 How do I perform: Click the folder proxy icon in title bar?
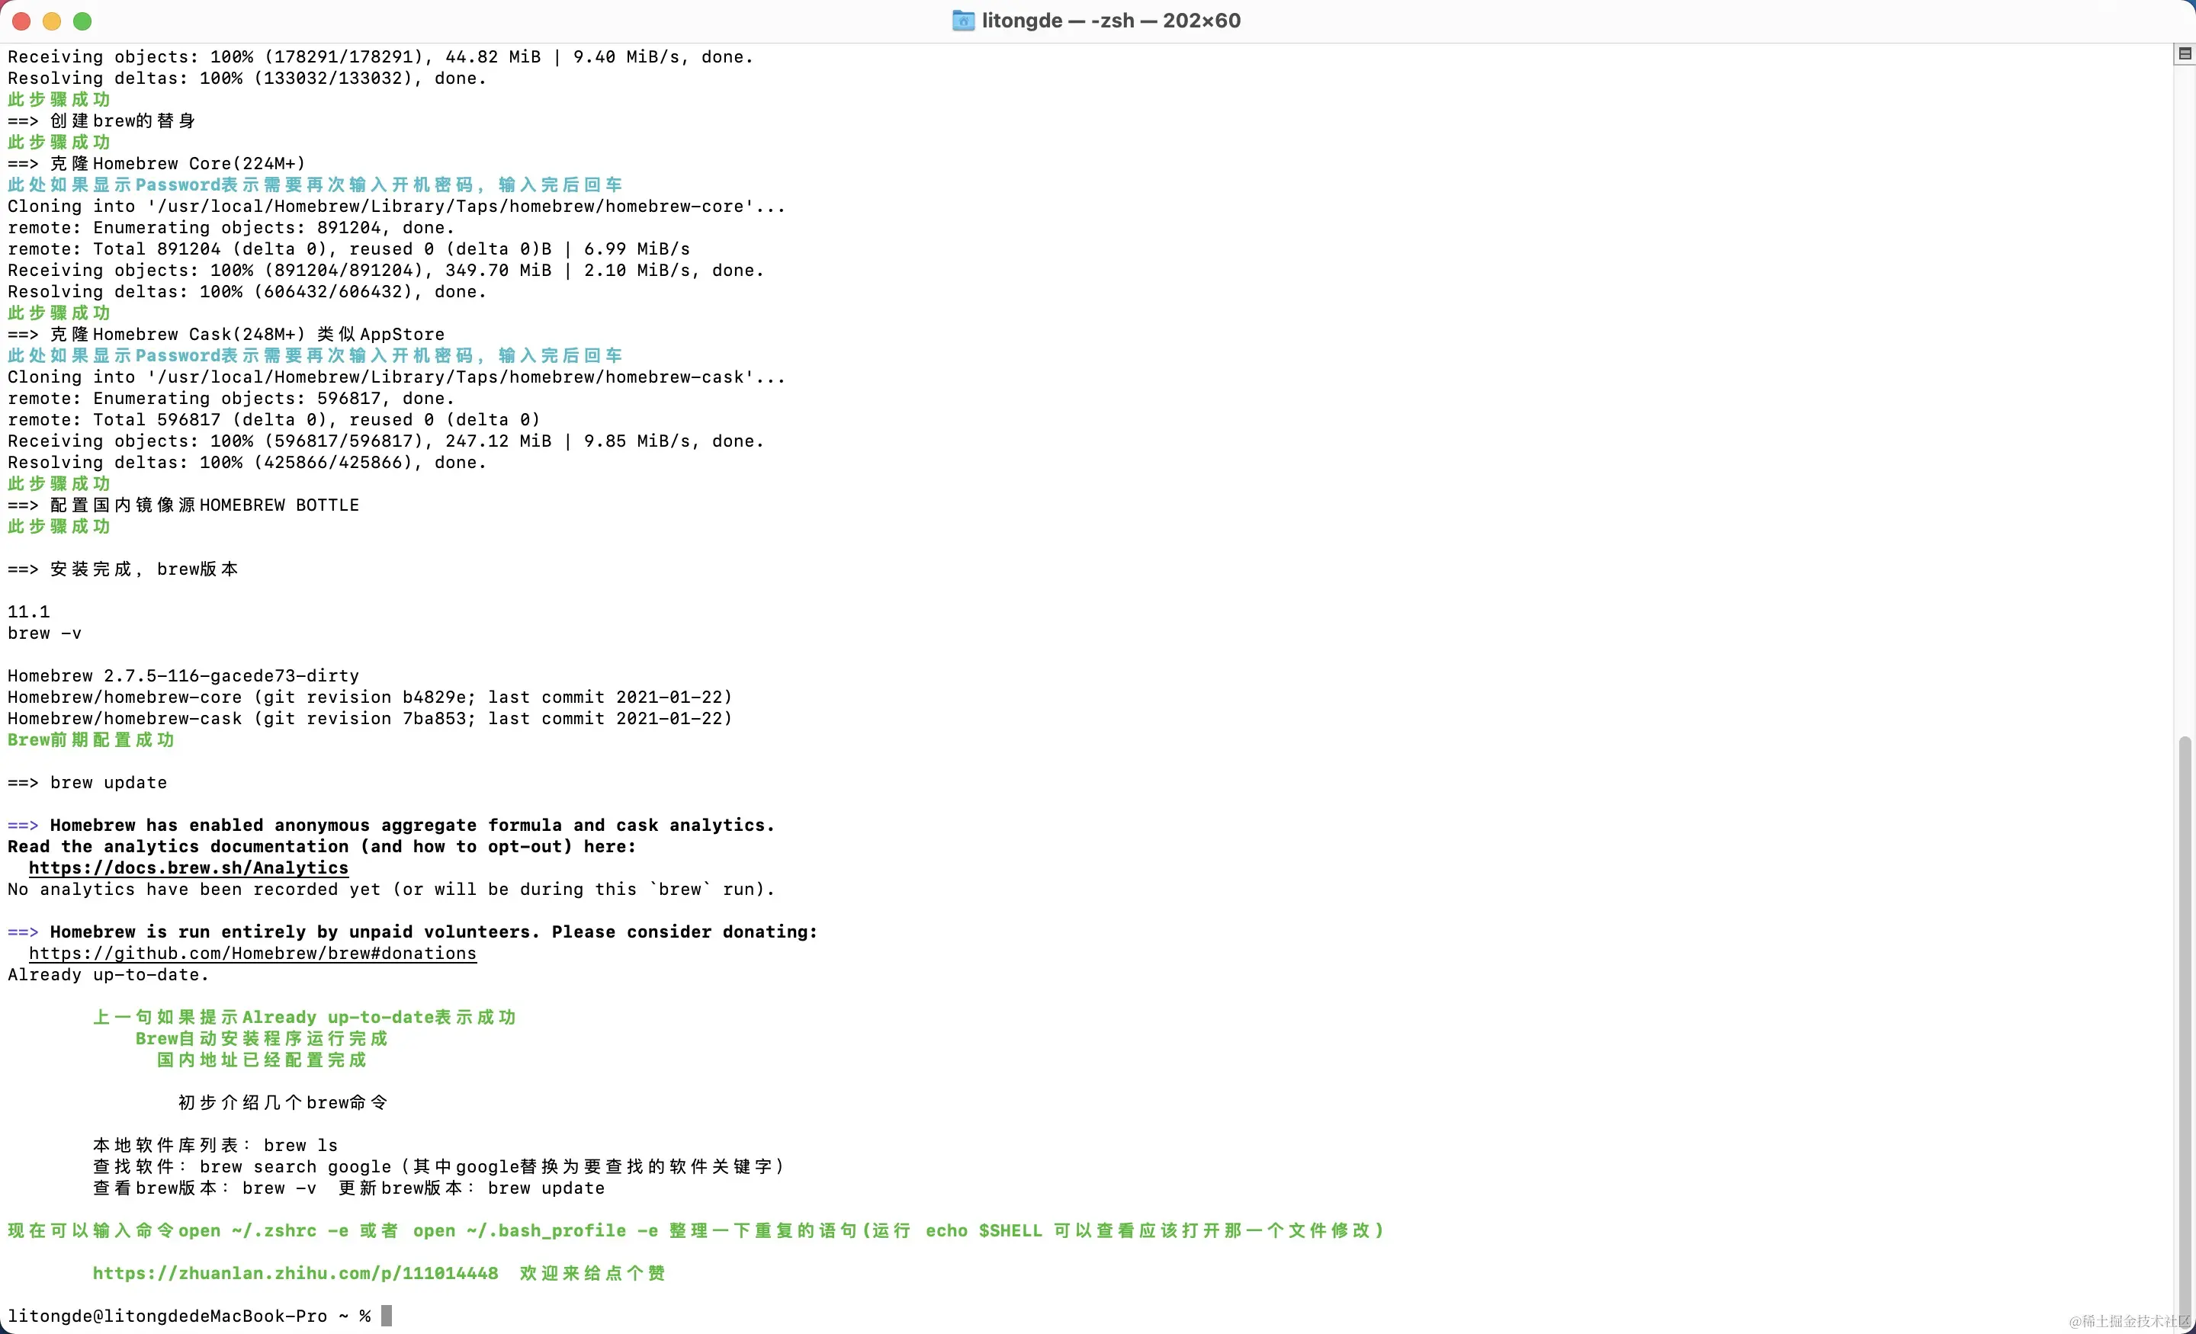coord(962,21)
